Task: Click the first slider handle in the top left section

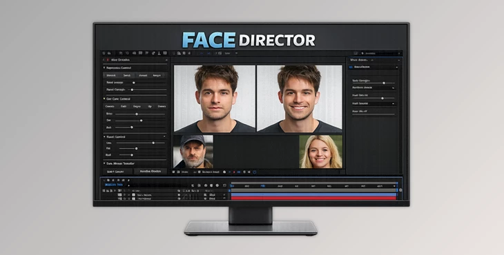Action: coord(134,83)
